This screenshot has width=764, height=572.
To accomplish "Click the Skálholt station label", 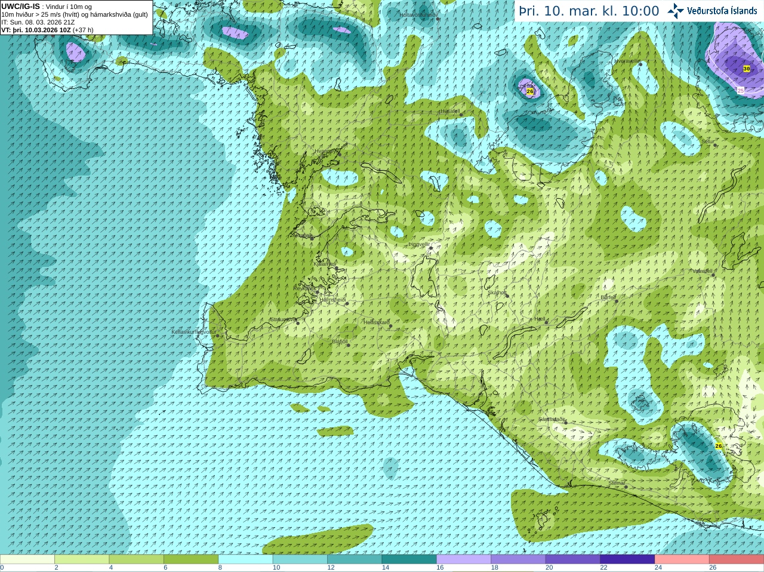I will point(497,293).
